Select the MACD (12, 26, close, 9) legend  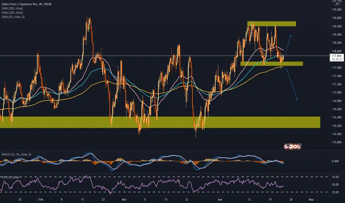point(17,154)
